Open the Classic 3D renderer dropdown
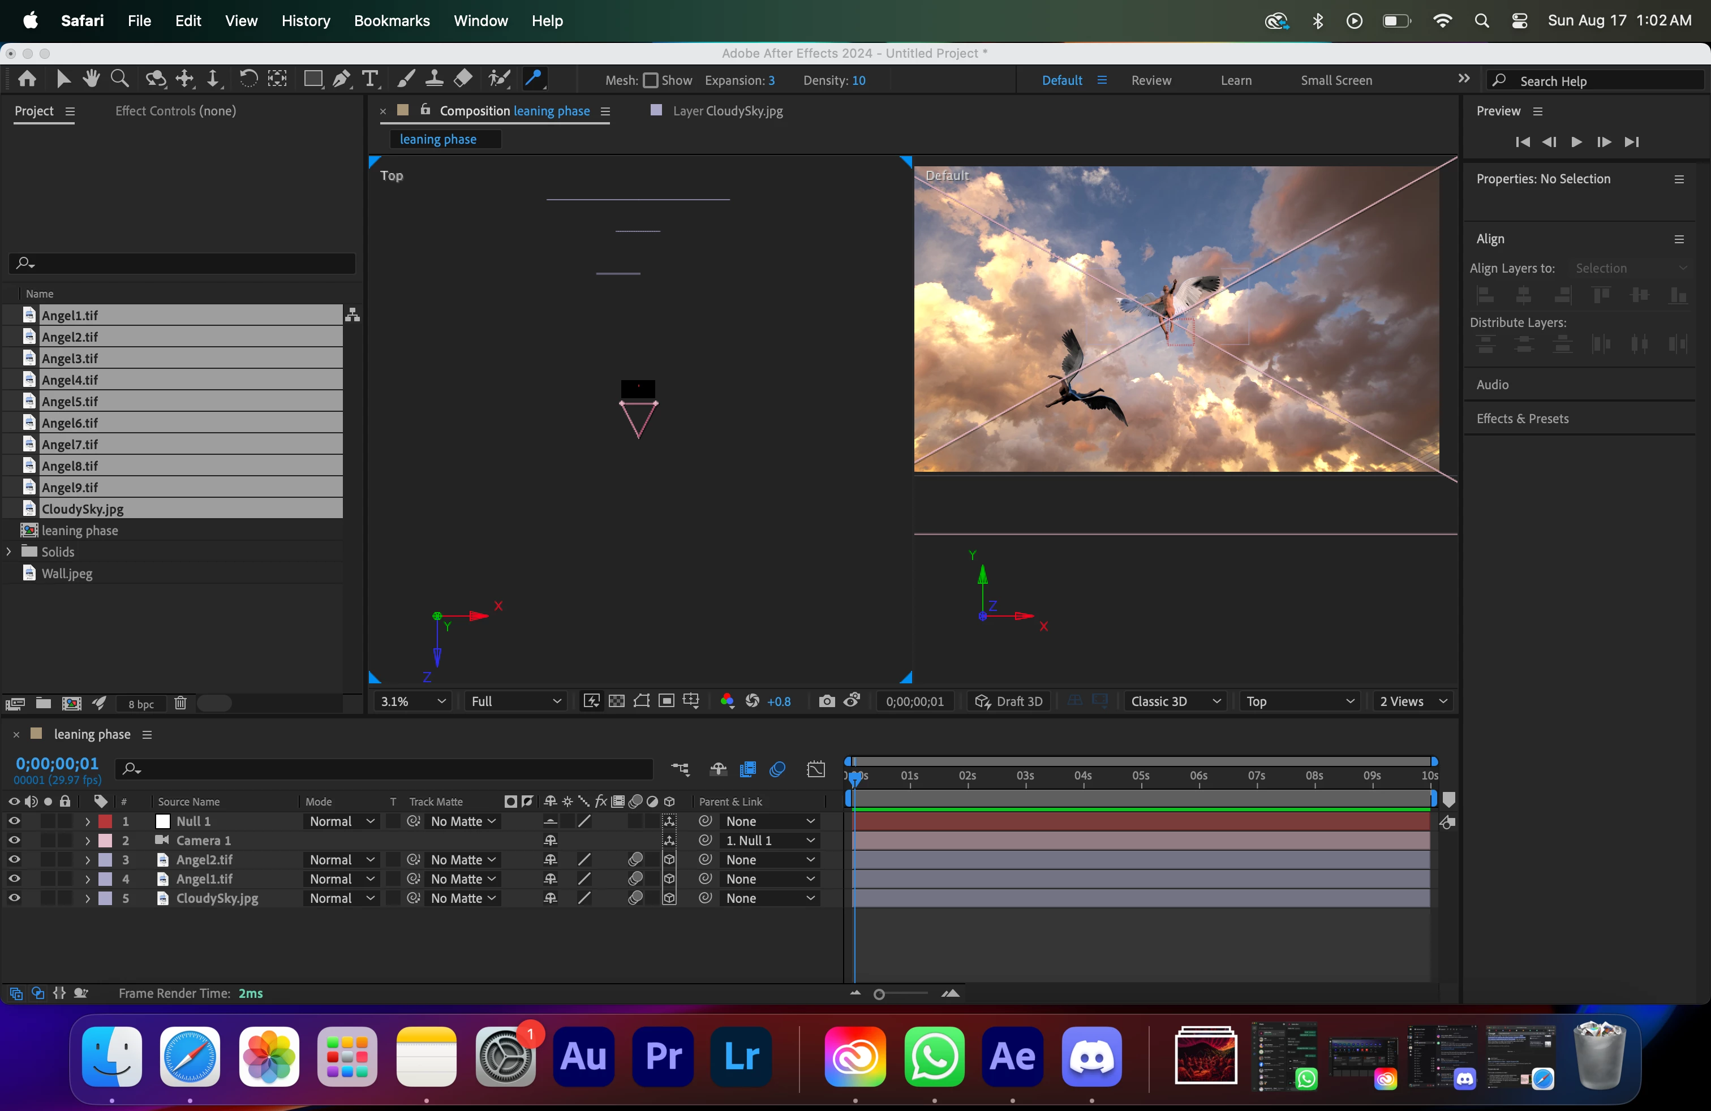Image resolution: width=1711 pixels, height=1111 pixels. coord(1175,701)
